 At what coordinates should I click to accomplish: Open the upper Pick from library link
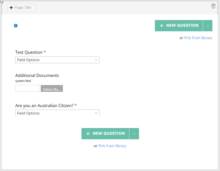pyautogui.click(x=198, y=38)
